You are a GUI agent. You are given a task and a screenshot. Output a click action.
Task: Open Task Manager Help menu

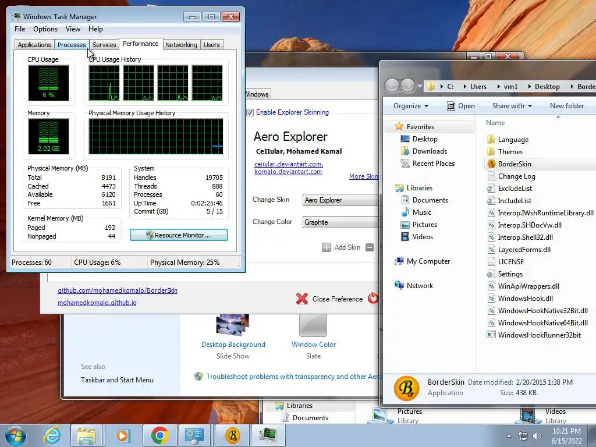(x=96, y=29)
